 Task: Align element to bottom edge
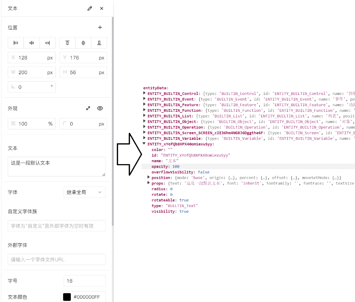click(x=99, y=43)
